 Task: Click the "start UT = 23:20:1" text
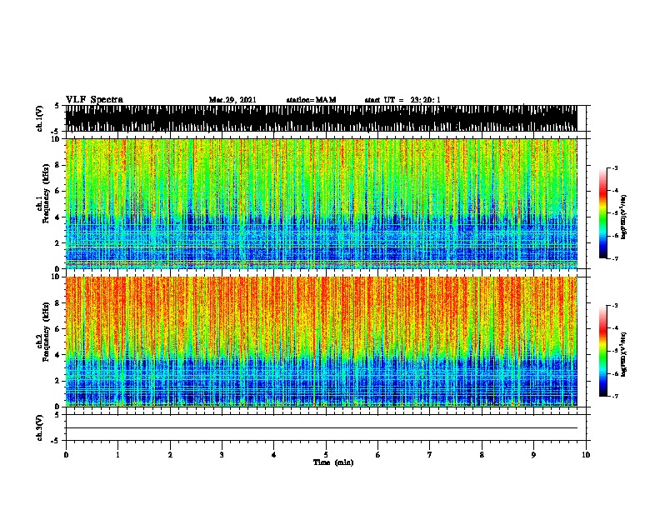pos(402,100)
